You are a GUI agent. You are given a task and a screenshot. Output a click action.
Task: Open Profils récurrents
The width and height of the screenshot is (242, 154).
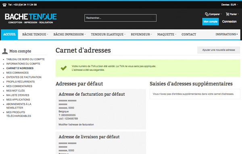tap(21, 82)
